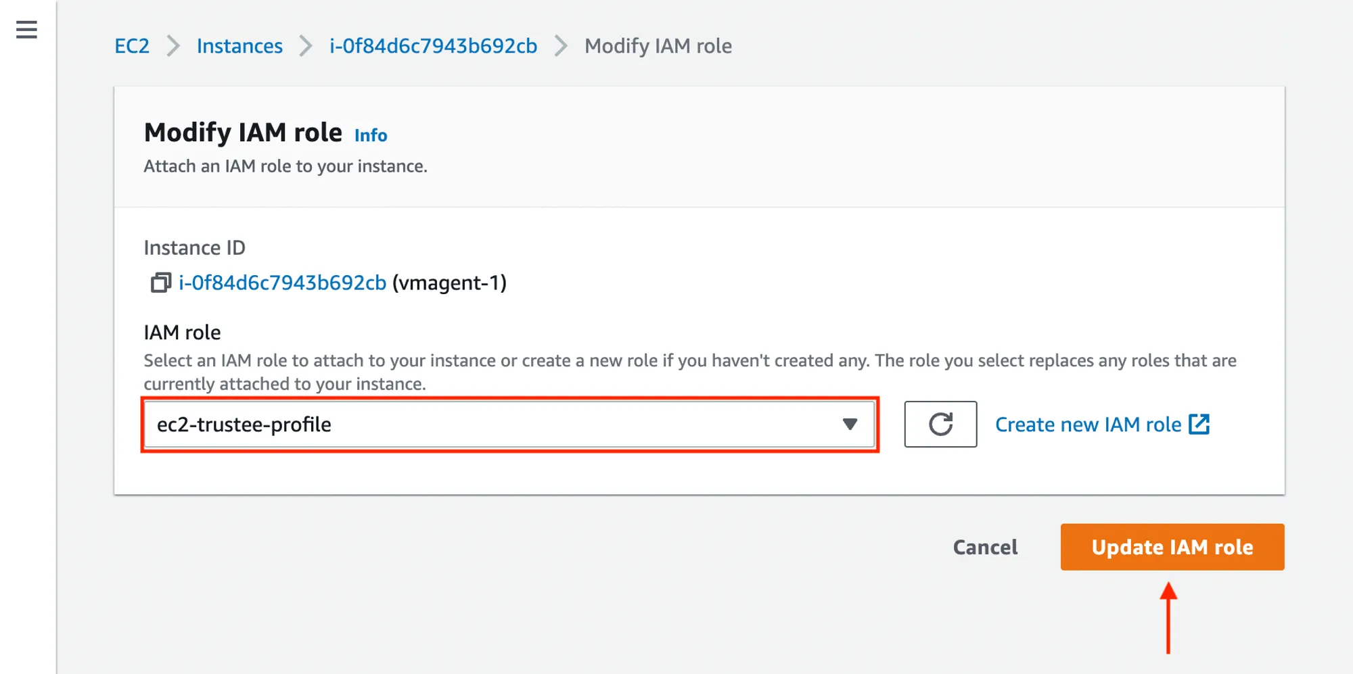Open the hamburger navigation menu

[x=26, y=30]
